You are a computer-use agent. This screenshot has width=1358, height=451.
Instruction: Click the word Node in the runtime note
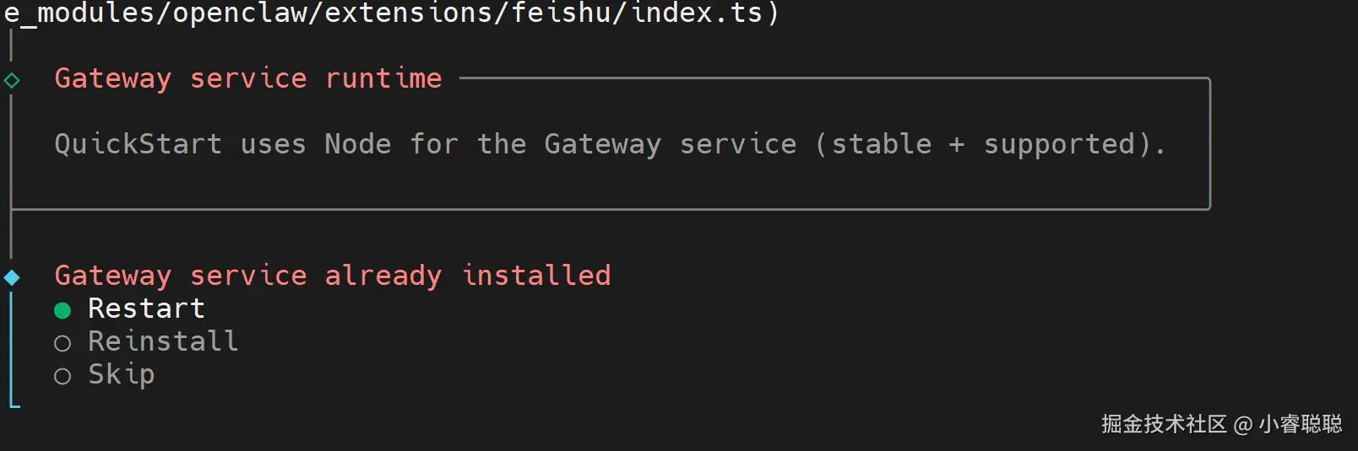click(x=358, y=144)
